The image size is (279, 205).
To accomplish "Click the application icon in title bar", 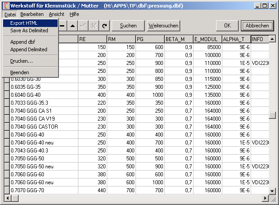I will (x=5, y=5).
